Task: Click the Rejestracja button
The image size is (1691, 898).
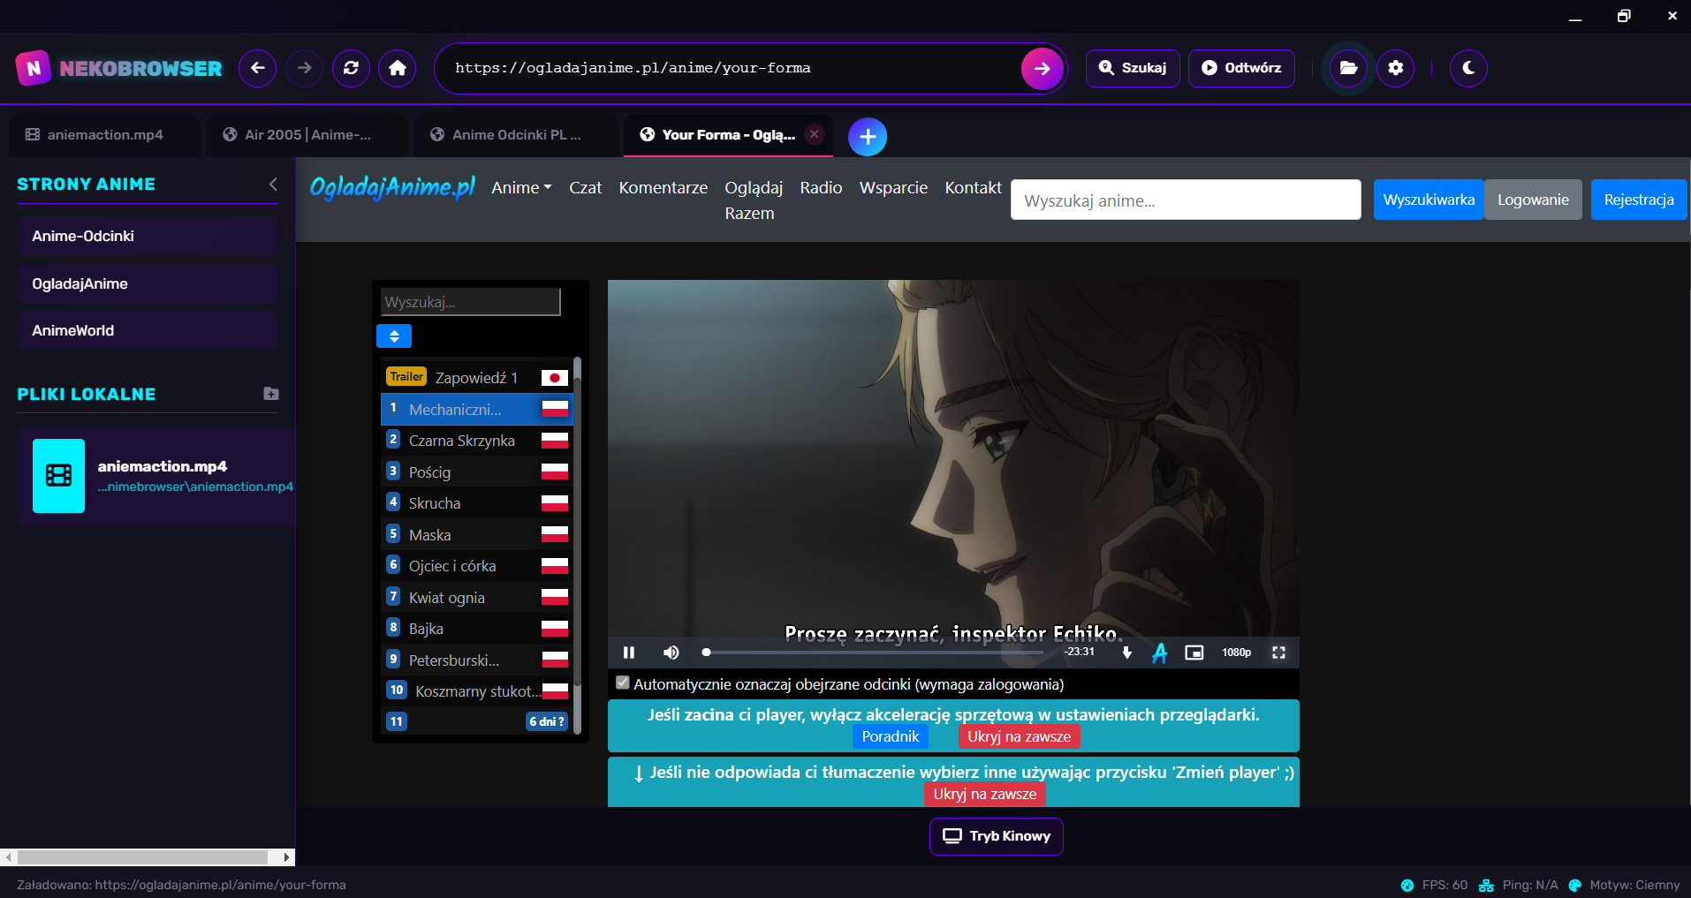Action: point(1639,200)
